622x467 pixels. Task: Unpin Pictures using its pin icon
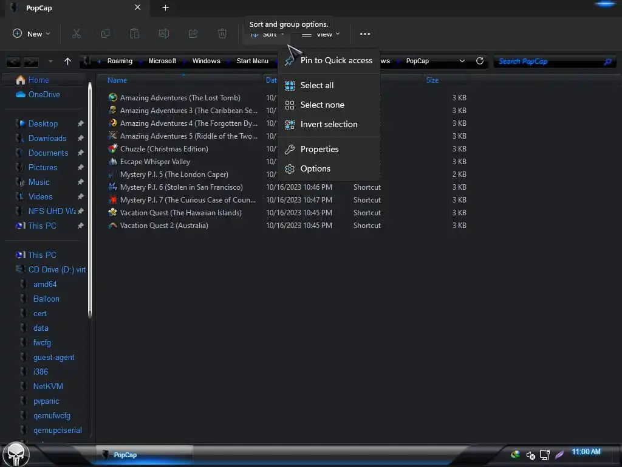point(81,167)
